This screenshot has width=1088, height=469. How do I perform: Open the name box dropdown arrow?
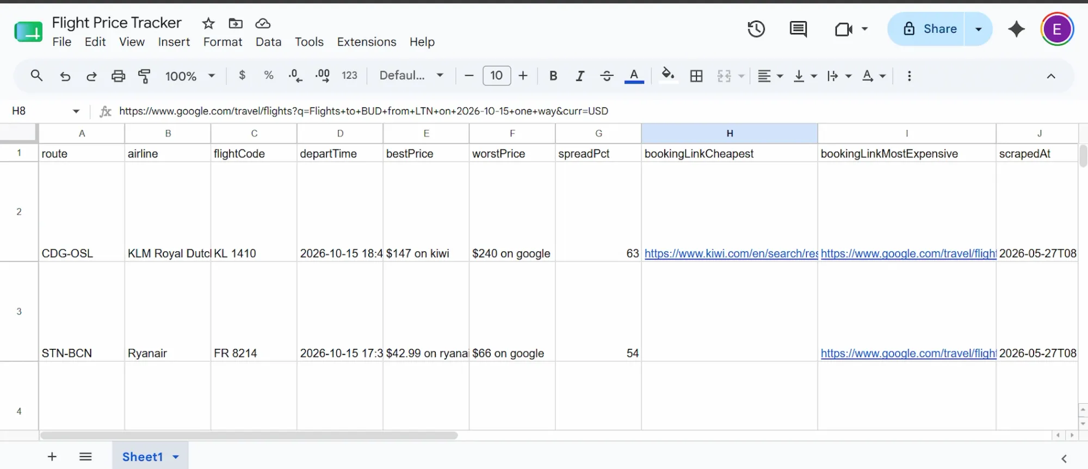click(76, 111)
